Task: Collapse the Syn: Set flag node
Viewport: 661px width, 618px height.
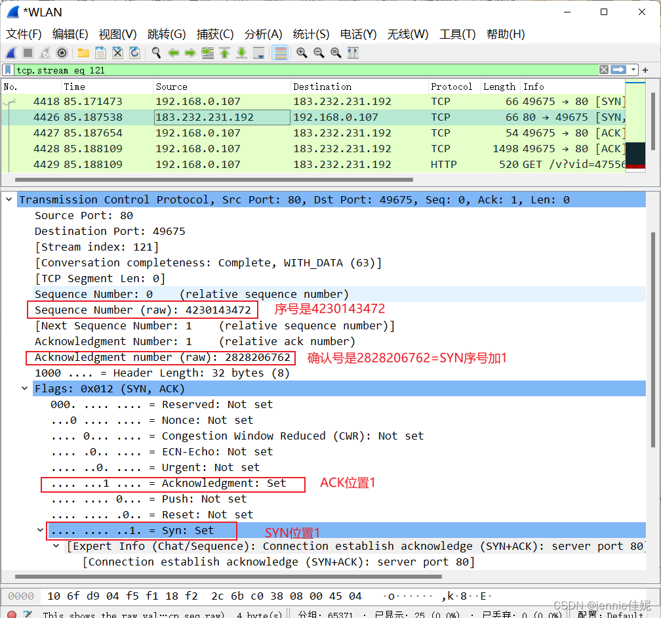Action: pyautogui.click(x=41, y=530)
